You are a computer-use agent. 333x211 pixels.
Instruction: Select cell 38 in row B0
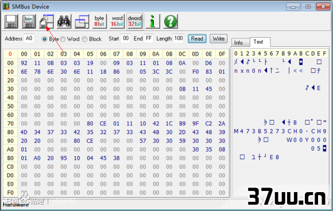click(117, 158)
